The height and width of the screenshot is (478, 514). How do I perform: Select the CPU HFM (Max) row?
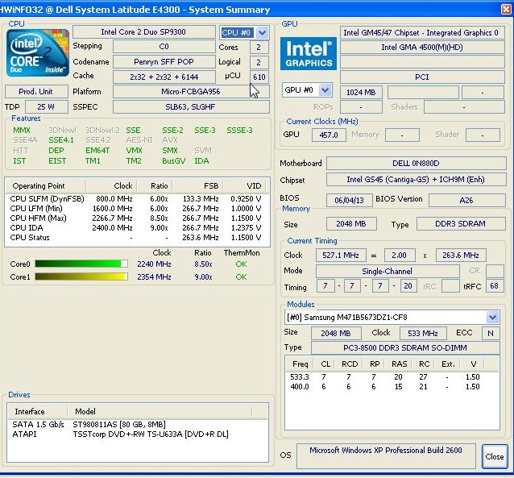click(x=137, y=218)
